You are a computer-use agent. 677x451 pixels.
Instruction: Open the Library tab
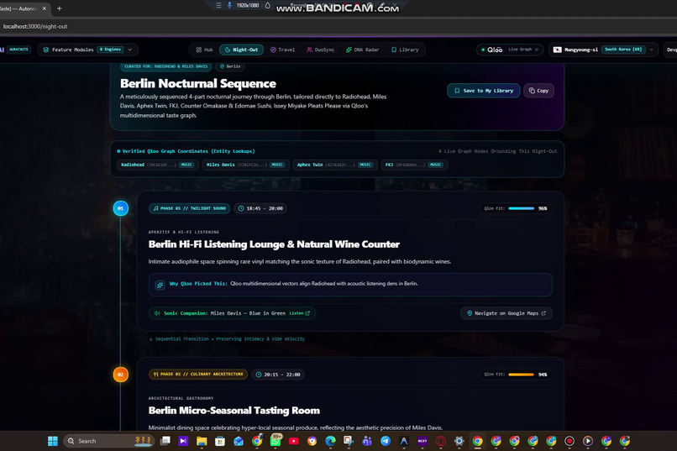tap(405, 50)
